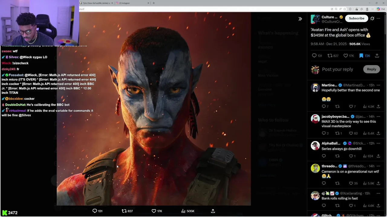Screen dimensions: 387x217
Task: Open more options on Martine reply
Action: pyautogui.click(x=378, y=85)
